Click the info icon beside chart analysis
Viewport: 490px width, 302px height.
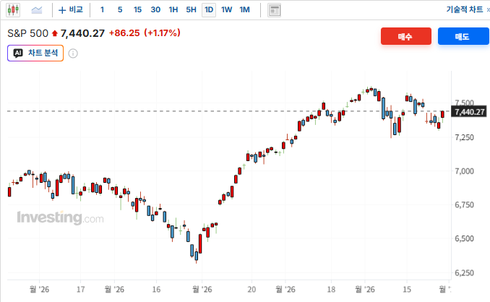(73, 53)
